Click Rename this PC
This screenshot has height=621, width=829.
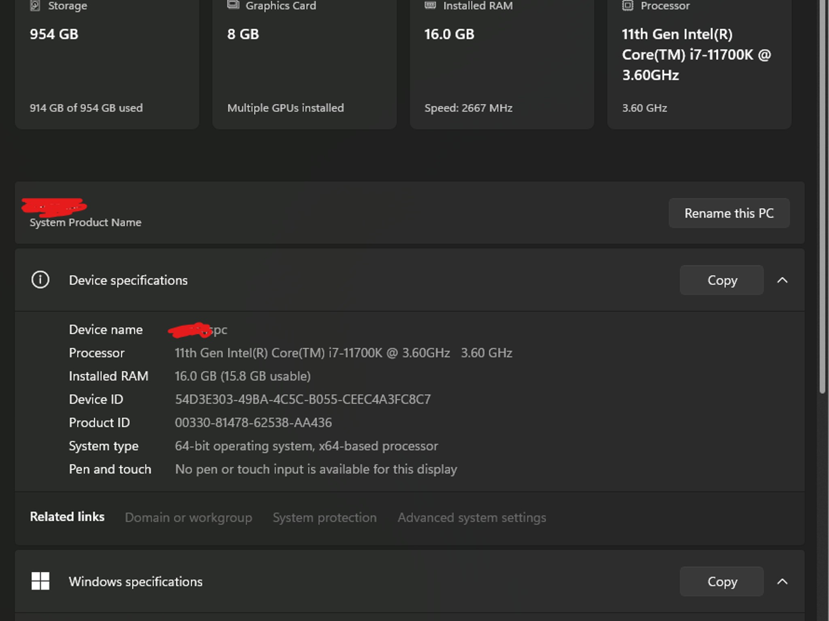(729, 213)
